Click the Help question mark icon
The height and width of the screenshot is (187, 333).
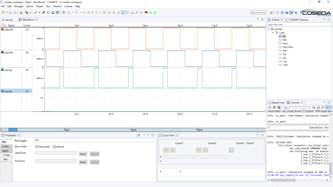click(x=64, y=12)
